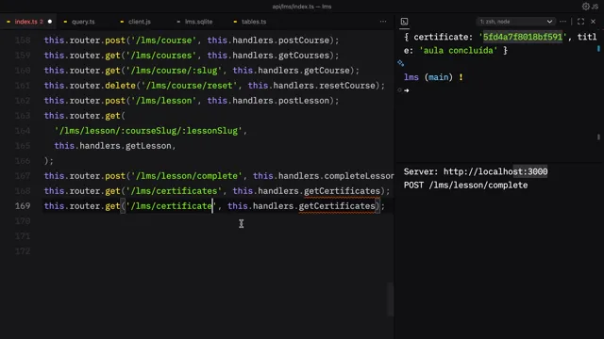Click getLesson handler on line 165
The width and height of the screenshot is (604, 339).
tap(148, 146)
